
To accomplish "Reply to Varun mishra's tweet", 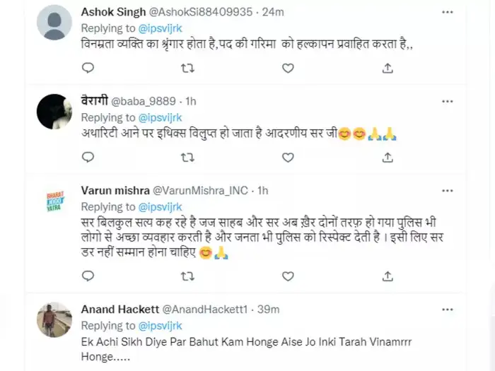I will click(88, 276).
